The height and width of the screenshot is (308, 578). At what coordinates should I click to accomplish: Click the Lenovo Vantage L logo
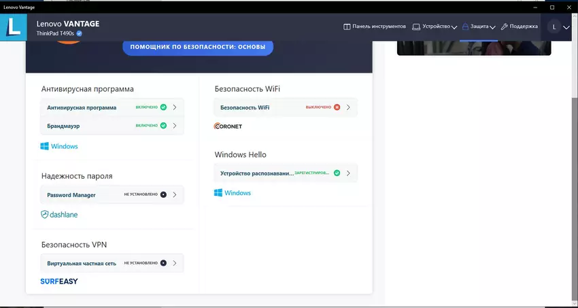(13, 27)
